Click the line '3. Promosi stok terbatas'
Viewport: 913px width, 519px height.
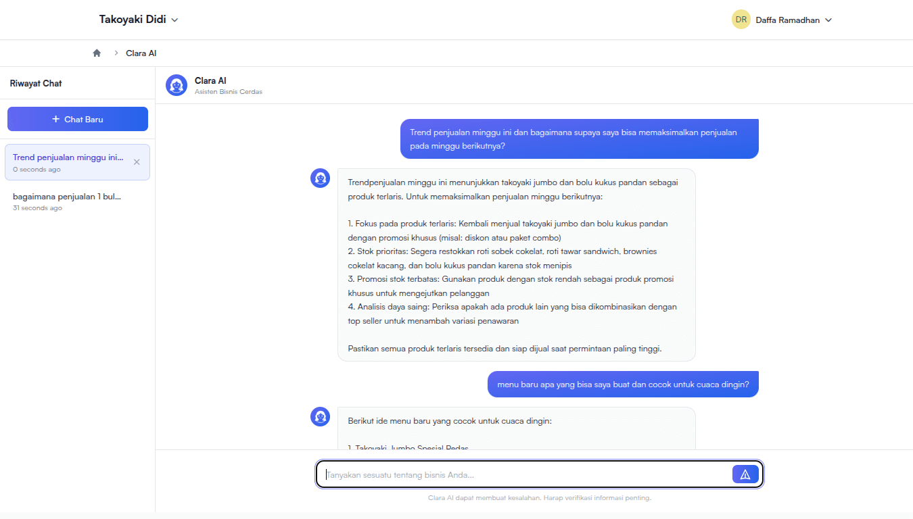coord(511,286)
